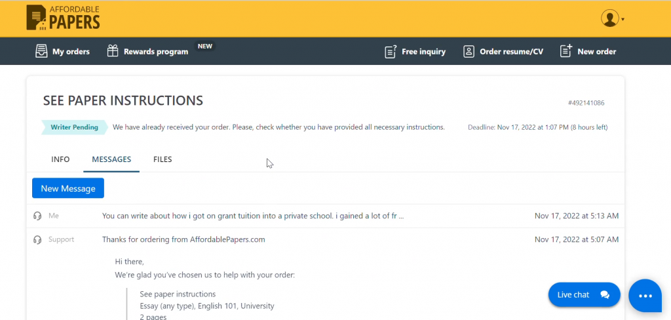Switch to the FILES tab
The height and width of the screenshot is (320, 671).
click(x=163, y=159)
